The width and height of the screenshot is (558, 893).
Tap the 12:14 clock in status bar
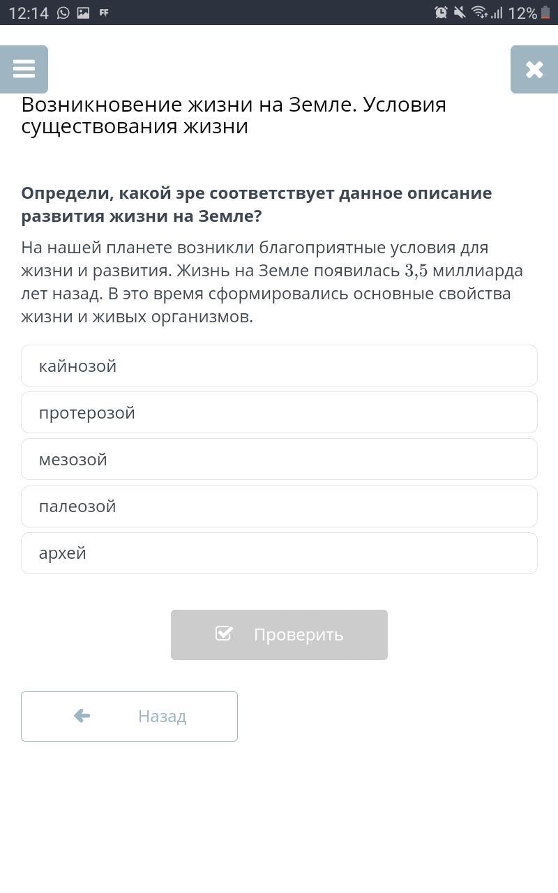(x=28, y=13)
